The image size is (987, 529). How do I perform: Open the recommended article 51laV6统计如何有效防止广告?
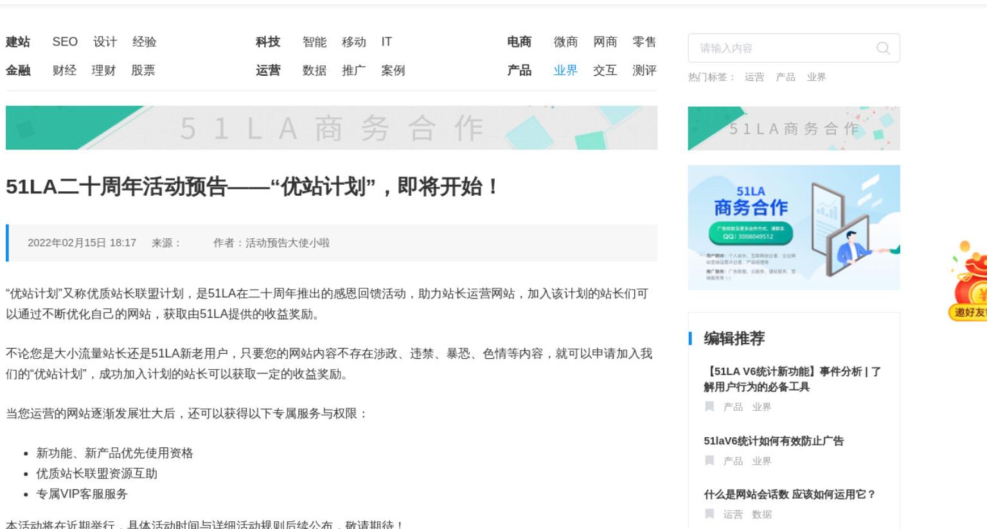[x=774, y=441]
